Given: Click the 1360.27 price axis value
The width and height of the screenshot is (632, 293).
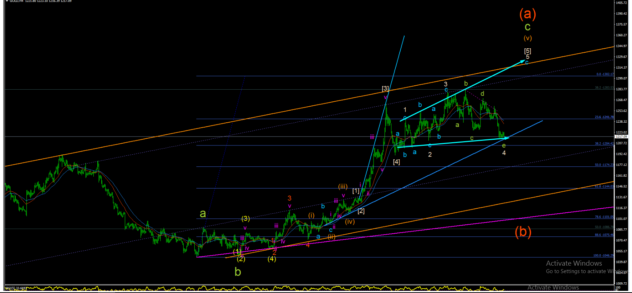Looking at the screenshot, I should (621, 35).
